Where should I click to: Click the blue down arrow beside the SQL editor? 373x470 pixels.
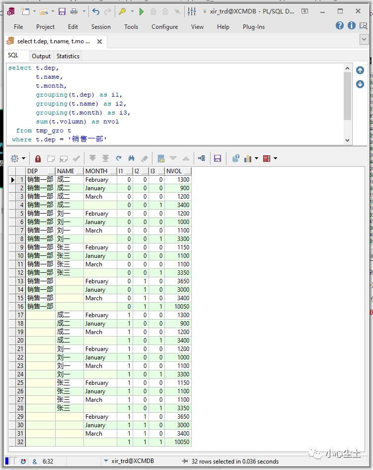[360, 84]
